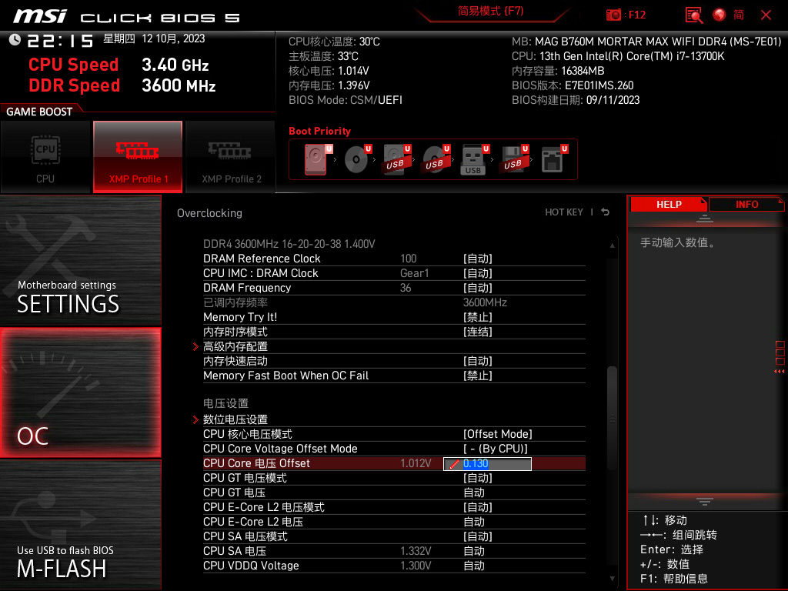
Task: Switch to Easy Mode (F7)
Action: click(490, 12)
